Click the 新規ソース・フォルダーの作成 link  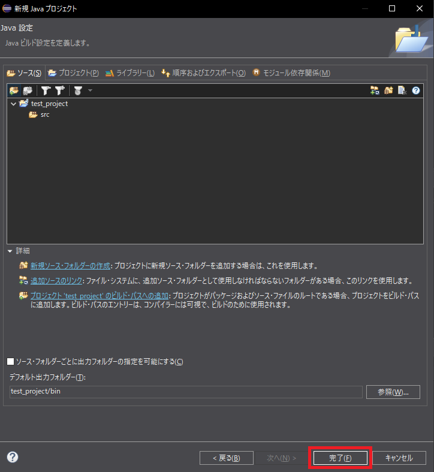click(71, 266)
